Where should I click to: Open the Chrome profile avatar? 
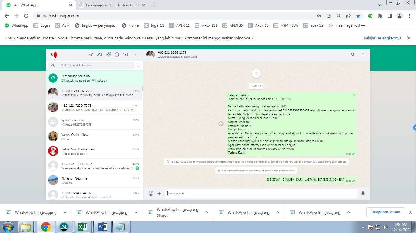click(400, 16)
